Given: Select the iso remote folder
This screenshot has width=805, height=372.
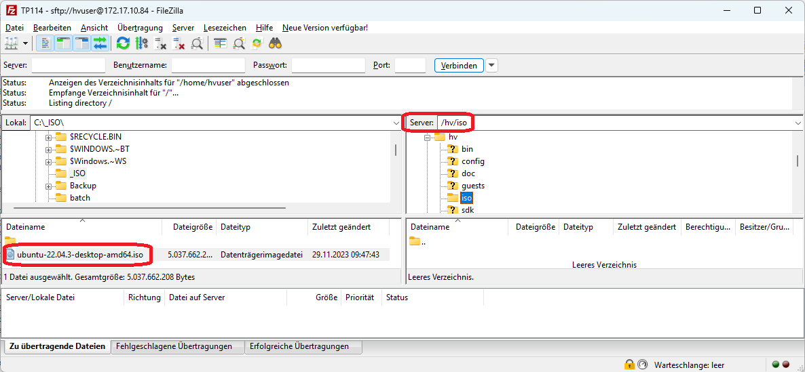Looking at the screenshot, I should coord(466,198).
